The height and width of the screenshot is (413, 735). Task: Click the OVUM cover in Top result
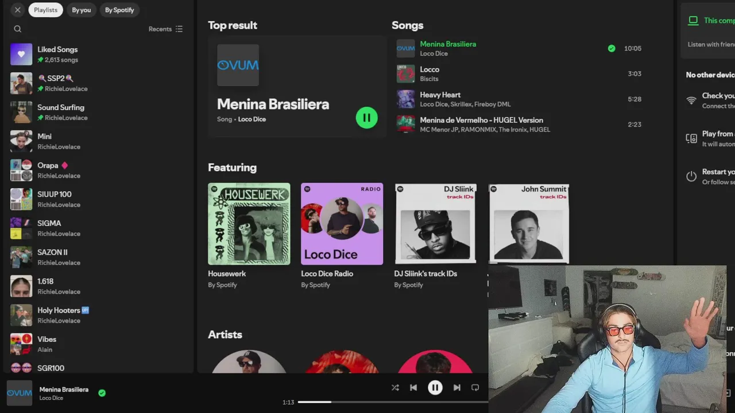[238, 65]
